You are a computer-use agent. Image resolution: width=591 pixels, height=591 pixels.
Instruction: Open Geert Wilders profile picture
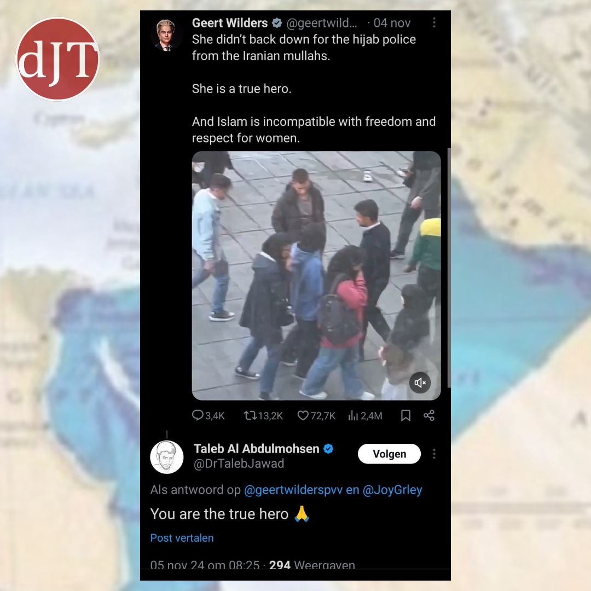166,35
